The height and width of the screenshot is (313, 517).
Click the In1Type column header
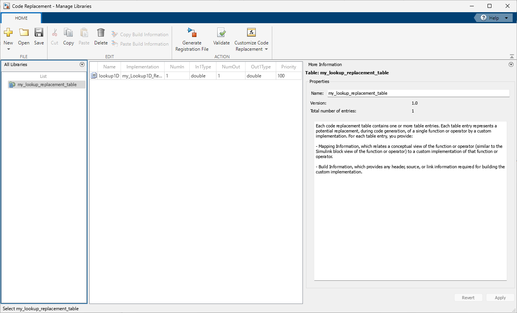point(203,67)
